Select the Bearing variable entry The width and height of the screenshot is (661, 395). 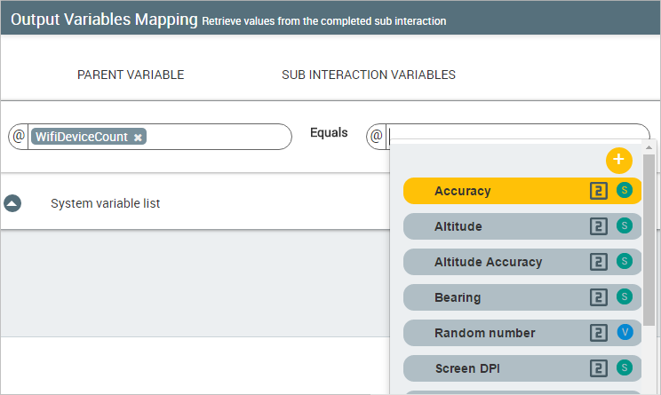522,297
